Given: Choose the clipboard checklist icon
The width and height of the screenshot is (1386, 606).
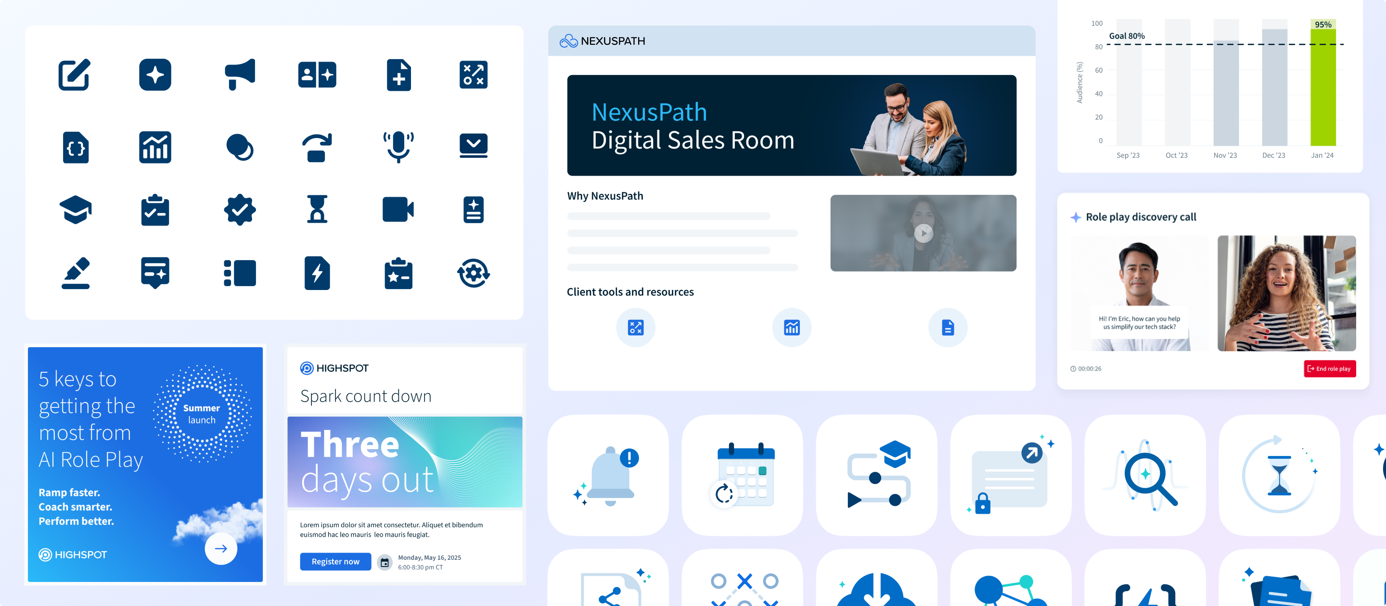Looking at the screenshot, I should point(155,210).
